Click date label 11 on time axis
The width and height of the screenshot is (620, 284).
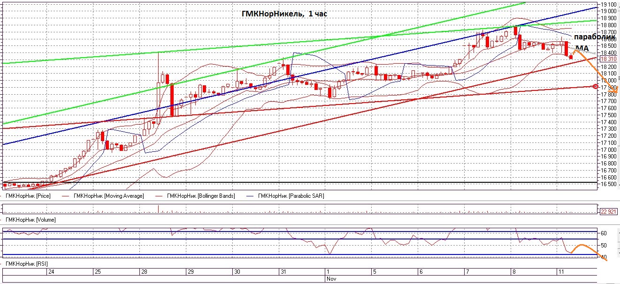(560, 272)
